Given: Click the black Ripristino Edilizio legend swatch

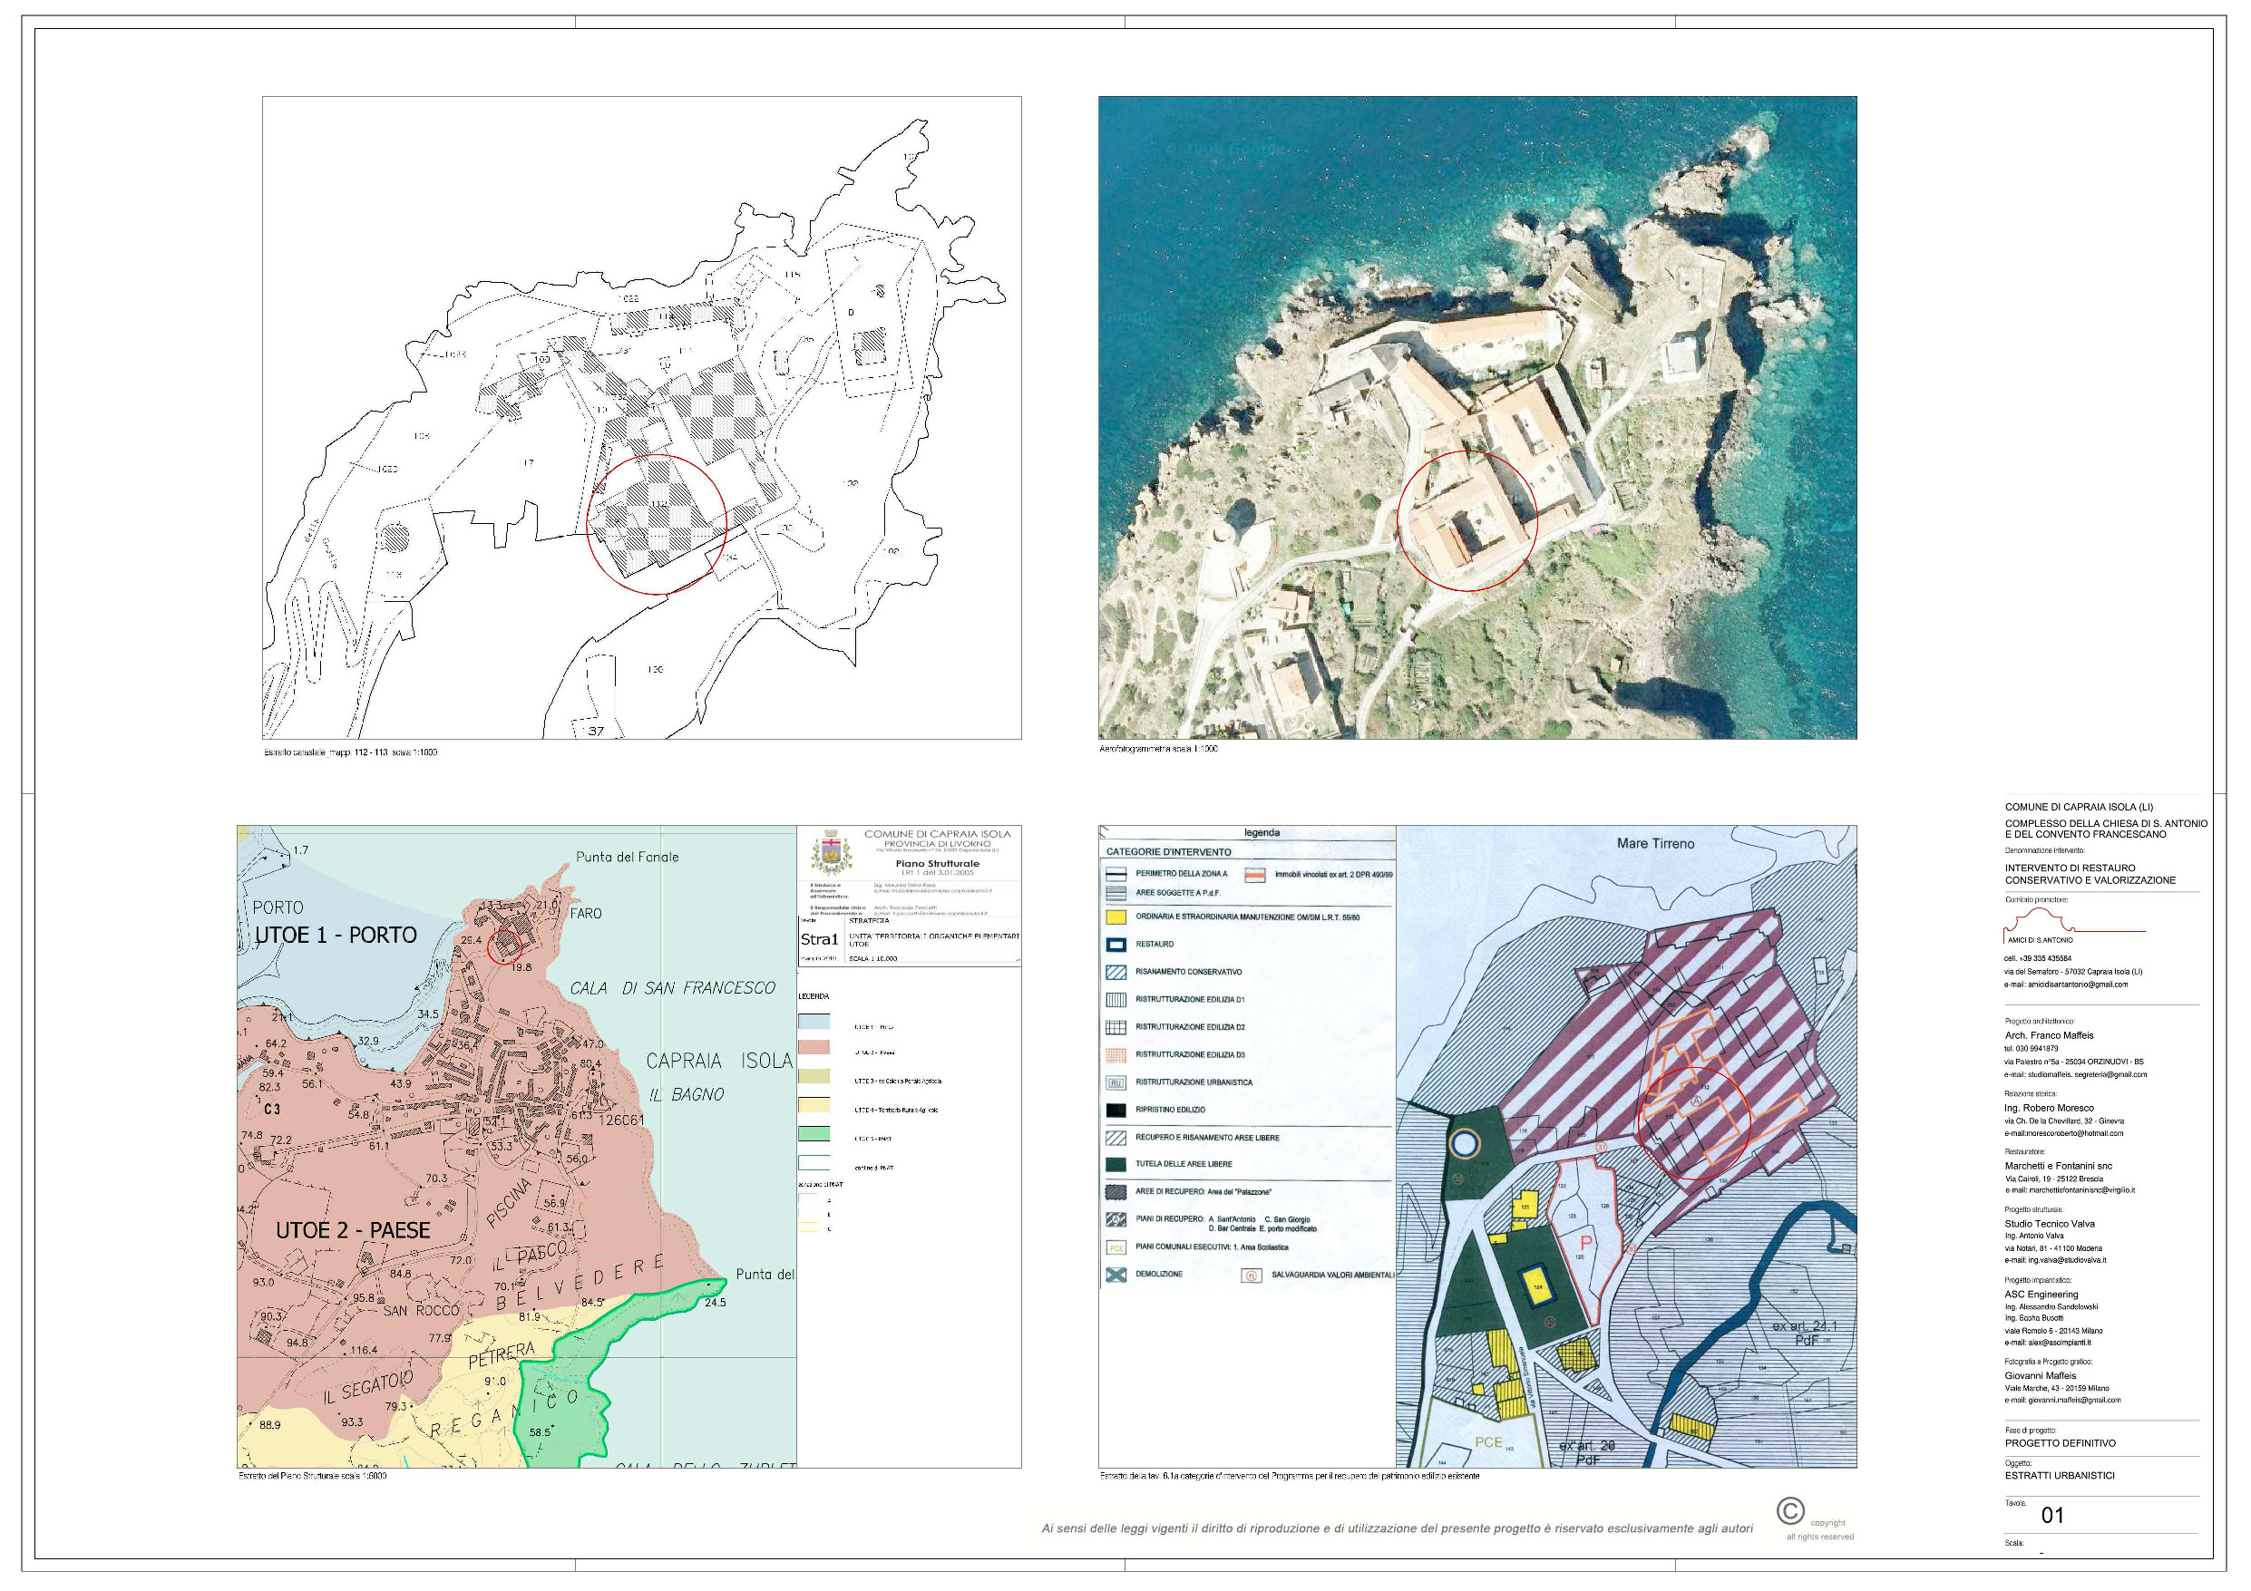Looking at the screenshot, I should (1115, 1111).
